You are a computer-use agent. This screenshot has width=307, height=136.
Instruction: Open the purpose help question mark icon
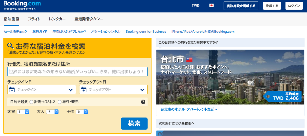coord(143,102)
